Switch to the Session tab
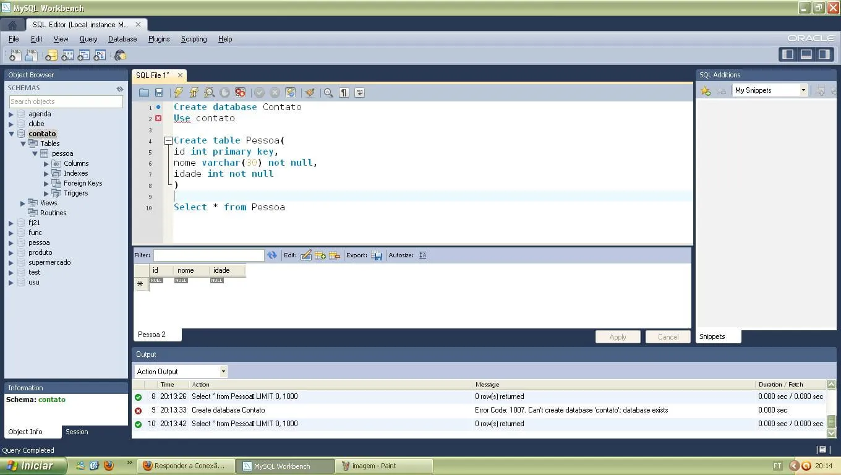This screenshot has width=841, height=475. click(x=77, y=432)
